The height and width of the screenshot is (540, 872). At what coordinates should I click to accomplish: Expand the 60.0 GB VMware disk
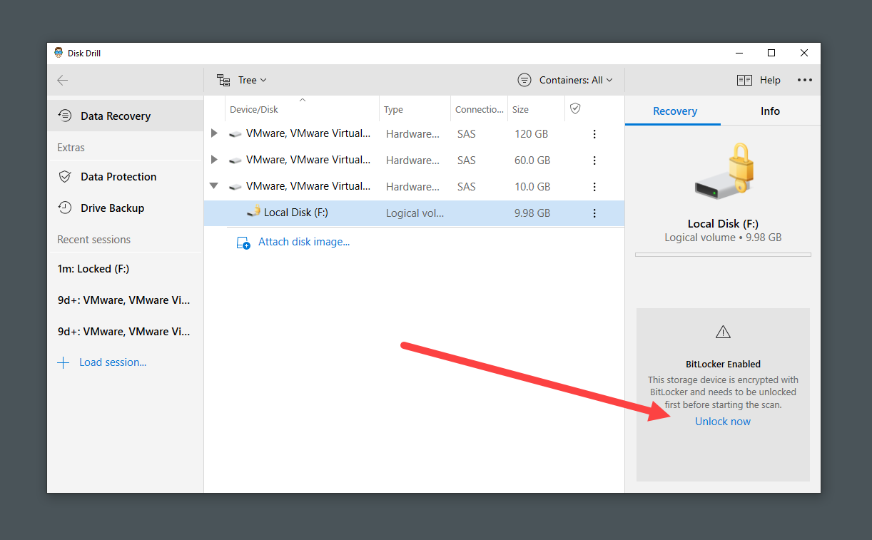click(214, 160)
